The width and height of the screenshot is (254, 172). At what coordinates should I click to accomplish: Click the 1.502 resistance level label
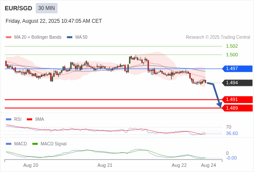(232, 46)
